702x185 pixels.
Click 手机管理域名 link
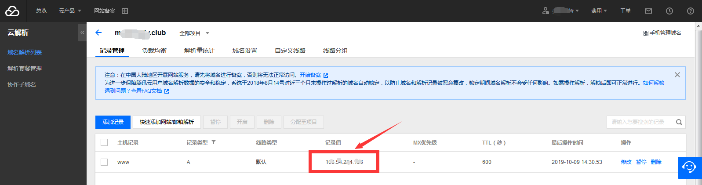666,33
